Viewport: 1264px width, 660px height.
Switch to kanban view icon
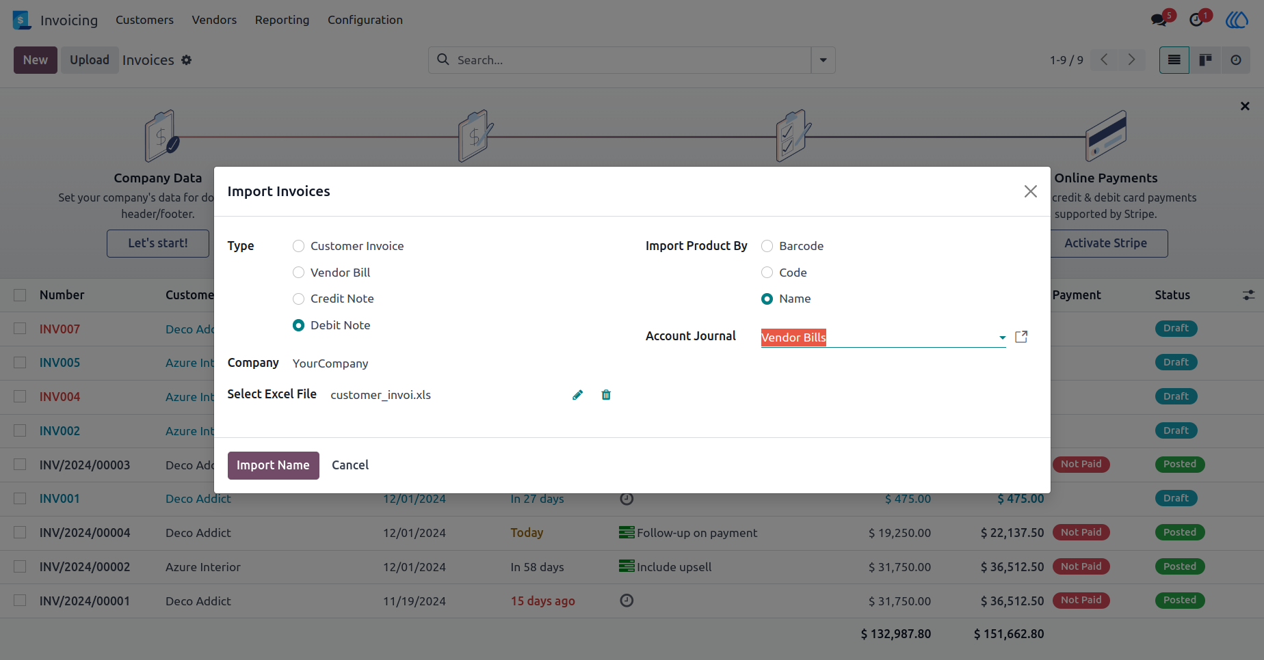pyautogui.click(x=1205, y=60)
